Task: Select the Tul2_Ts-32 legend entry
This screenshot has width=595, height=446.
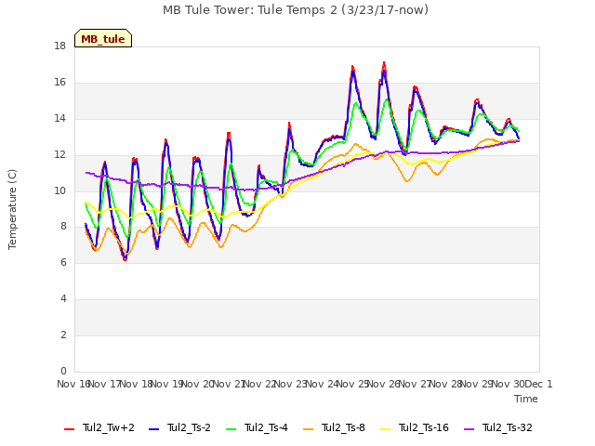Action: click(x=498, y=427)
